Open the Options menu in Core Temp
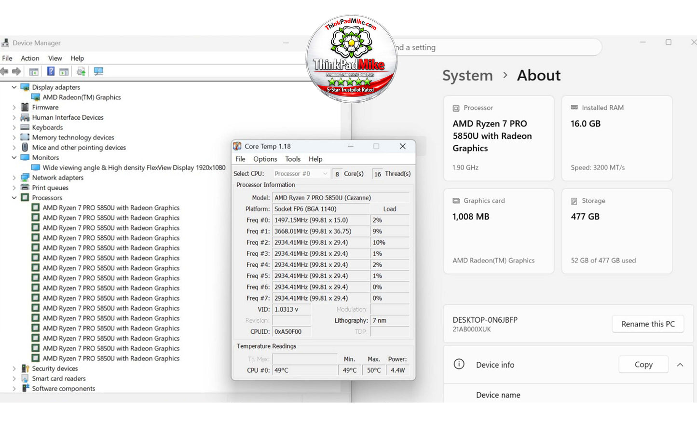This screenshot has height=438, width=697. (265, 159)
